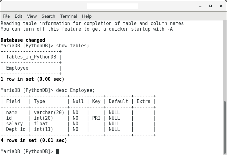Viewport: 227px width, 155px height.
Task: Click the vertical scrollbar thumb
Action: (225, 127)
